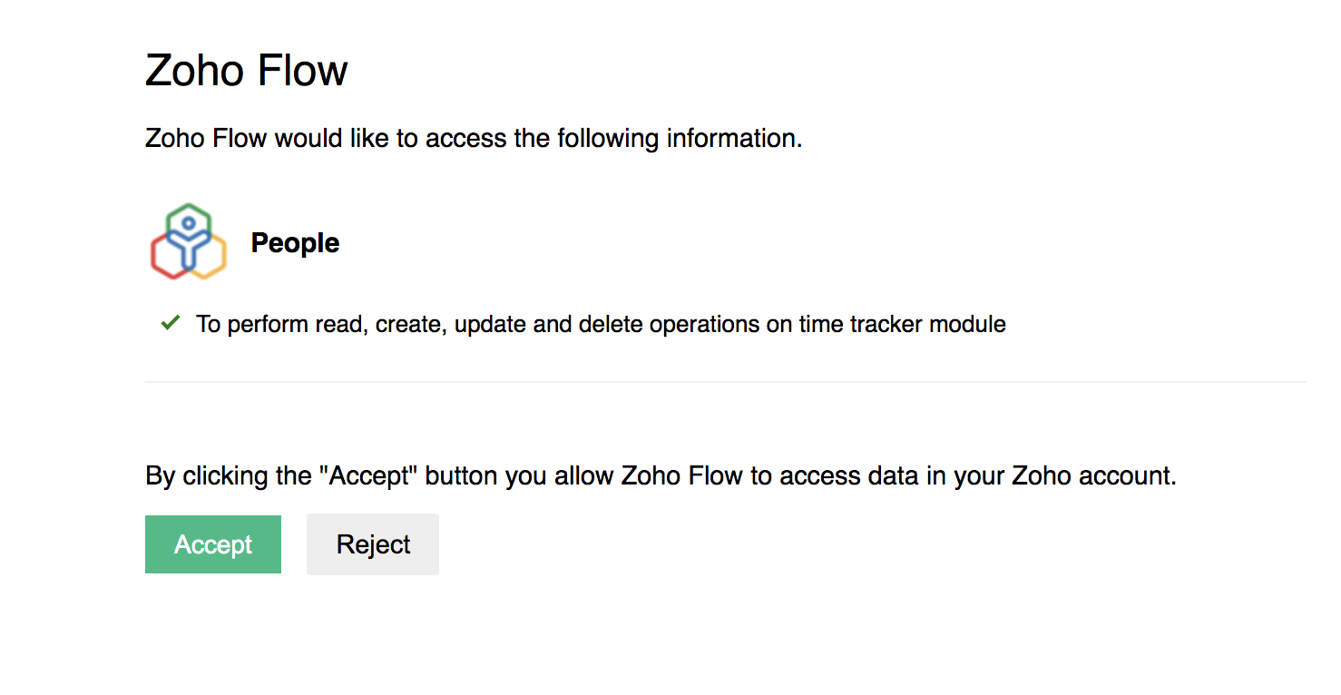Image resolution: width=1341 pixels, height=695 pixels.
Task: Select the People app label
Action: [295, 243]
